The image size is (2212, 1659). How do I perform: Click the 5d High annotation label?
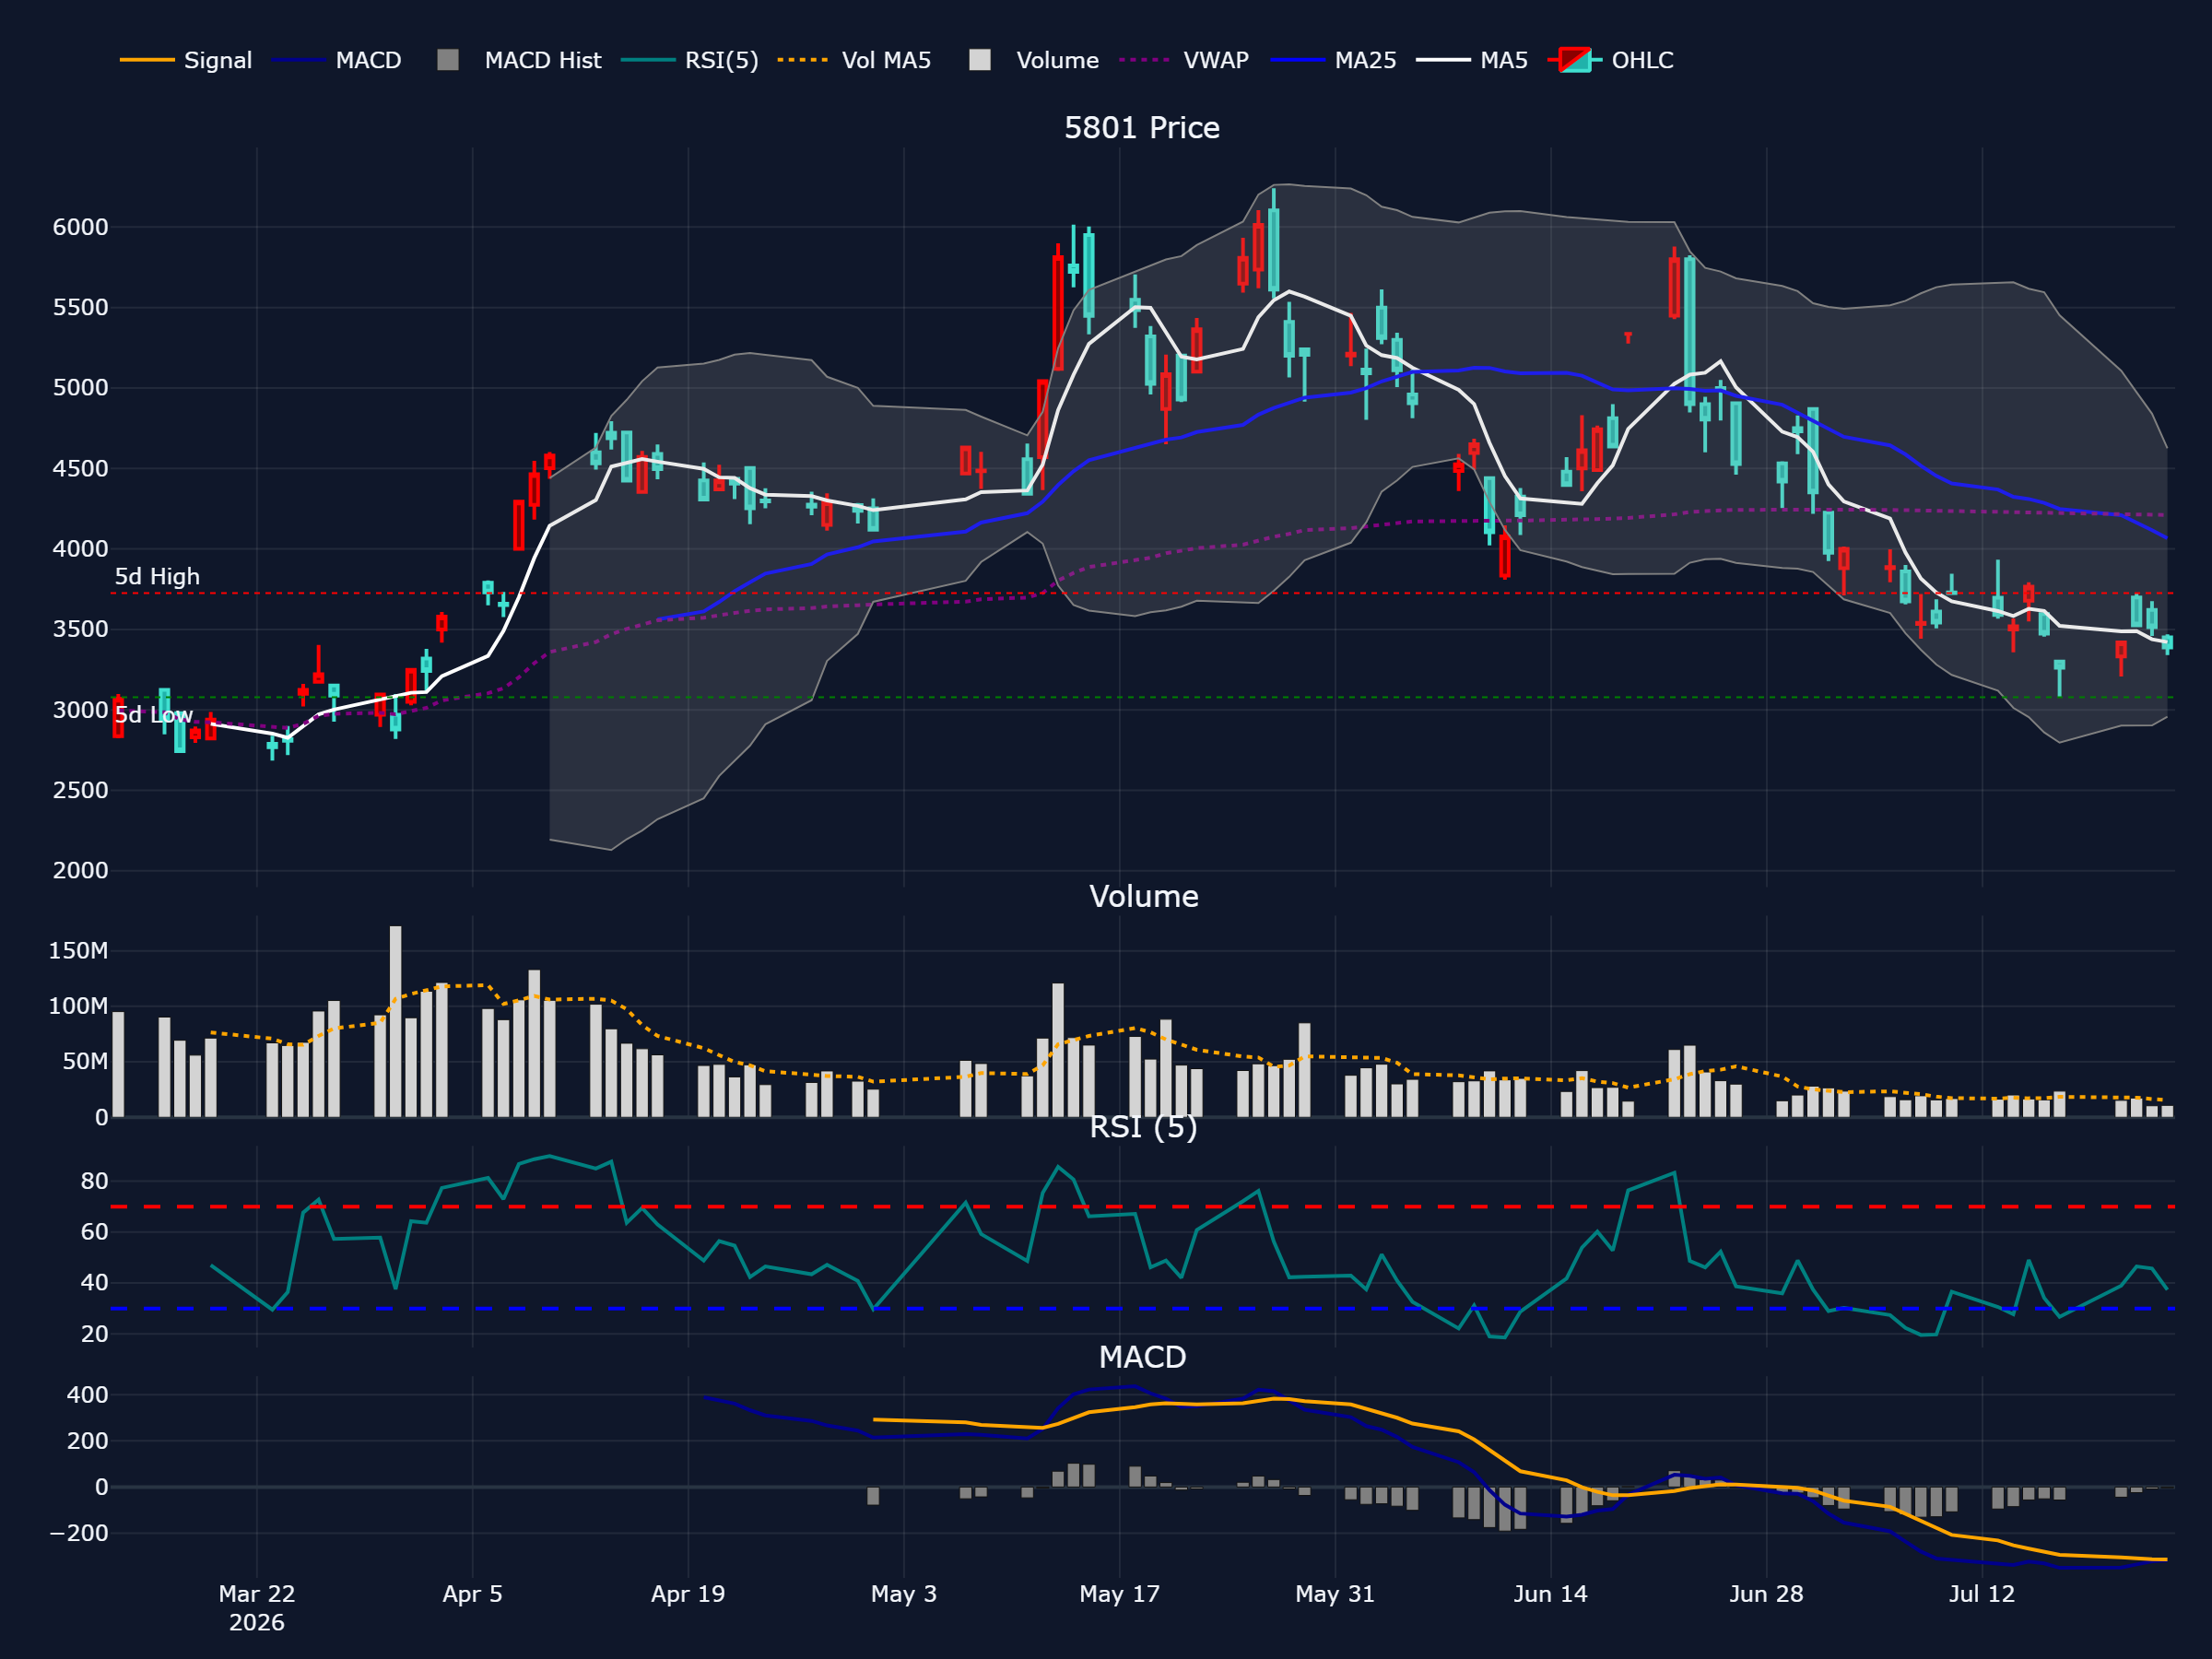[157, 577]
